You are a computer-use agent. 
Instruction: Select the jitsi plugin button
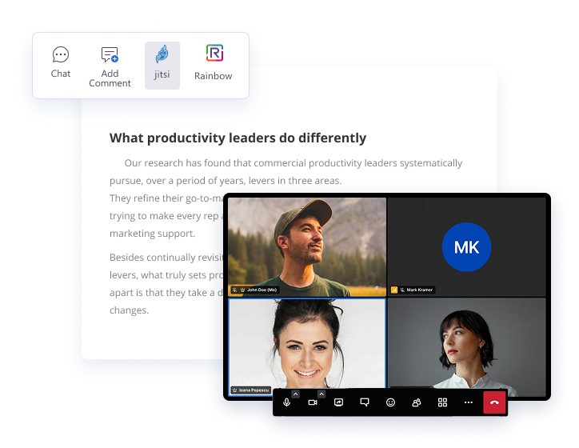tap(162, 66)
